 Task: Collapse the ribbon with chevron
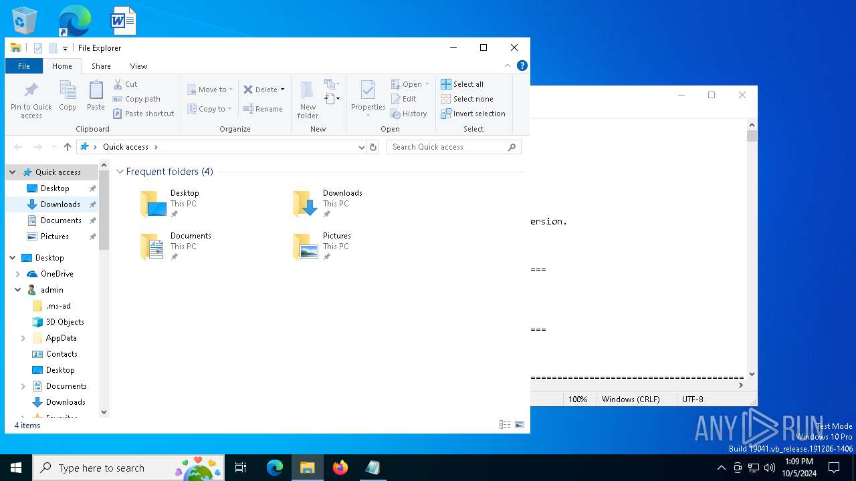click(508, 65)
